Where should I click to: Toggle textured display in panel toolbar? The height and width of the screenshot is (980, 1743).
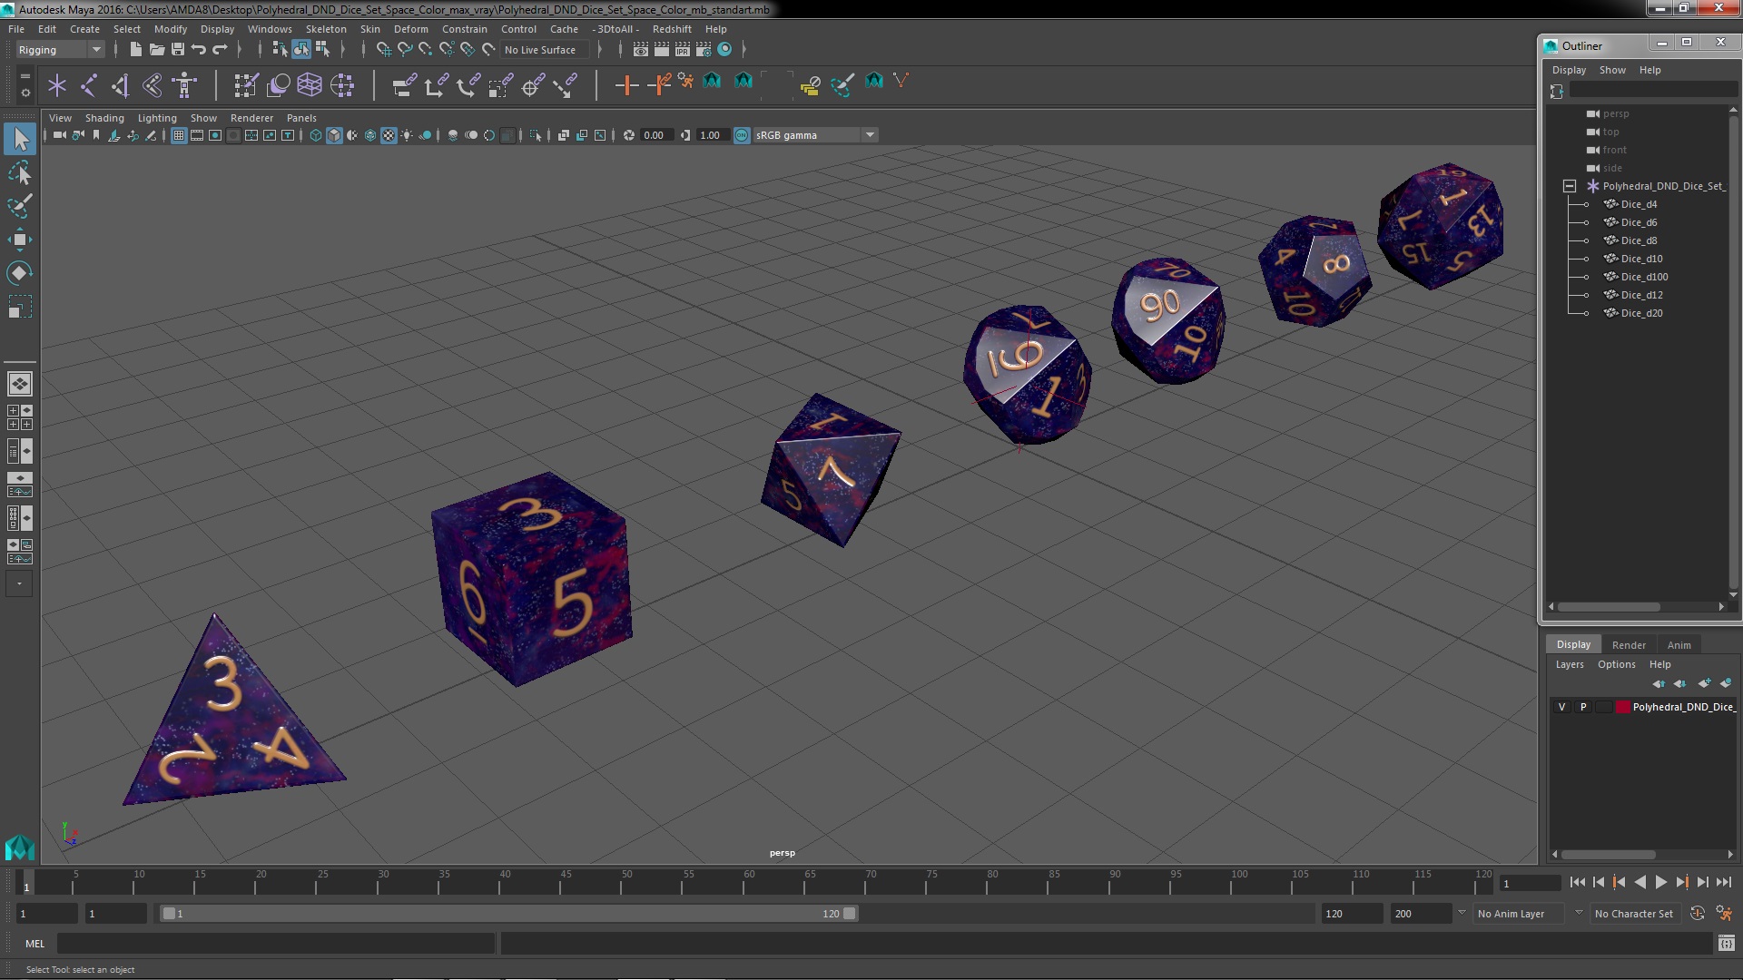point(389,135)
